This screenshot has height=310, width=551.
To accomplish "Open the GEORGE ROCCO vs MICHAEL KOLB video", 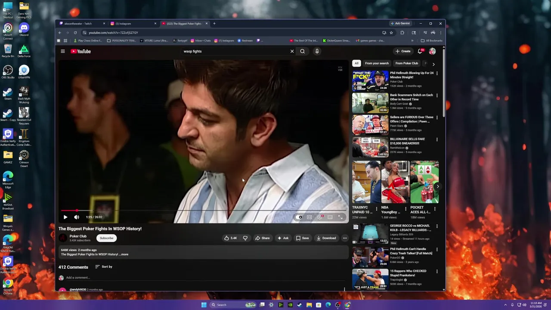I will (370, 233).
